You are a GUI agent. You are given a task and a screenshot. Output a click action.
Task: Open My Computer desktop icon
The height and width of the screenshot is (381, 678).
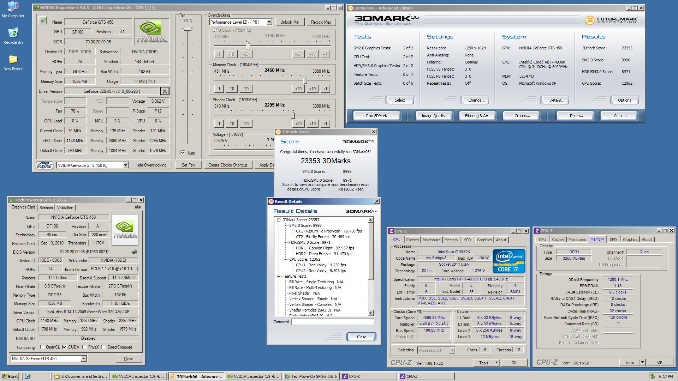pos(13,10)
